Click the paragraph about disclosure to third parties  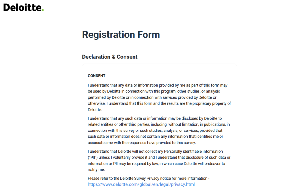coord(159,130)
